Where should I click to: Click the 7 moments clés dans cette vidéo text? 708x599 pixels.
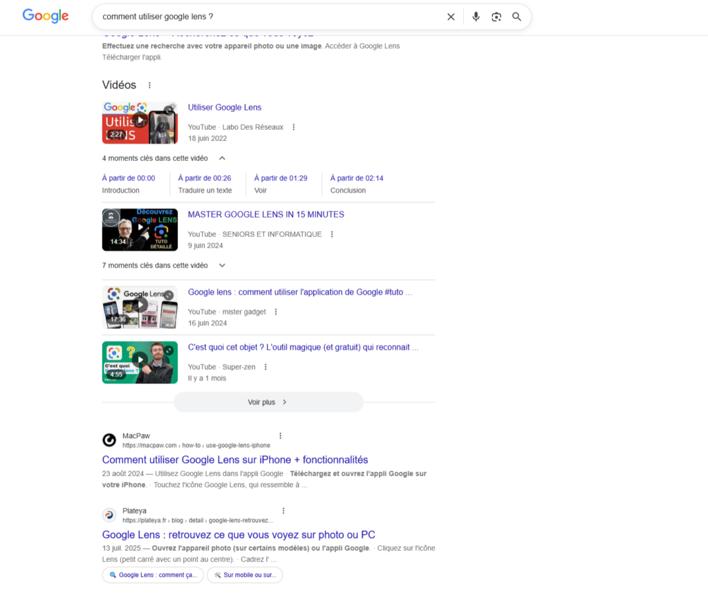click(155, 265)
